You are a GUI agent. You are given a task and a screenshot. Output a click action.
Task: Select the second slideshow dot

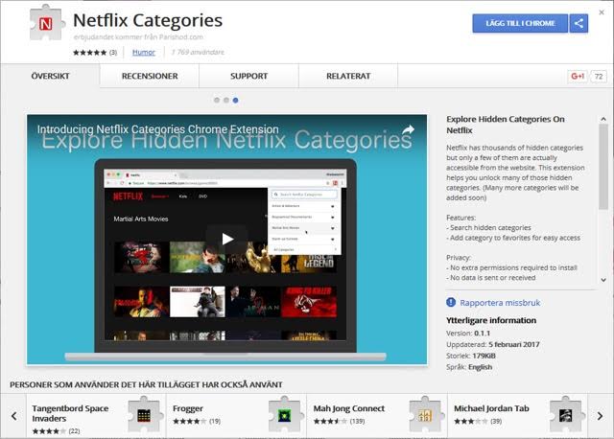click(226, 100)
